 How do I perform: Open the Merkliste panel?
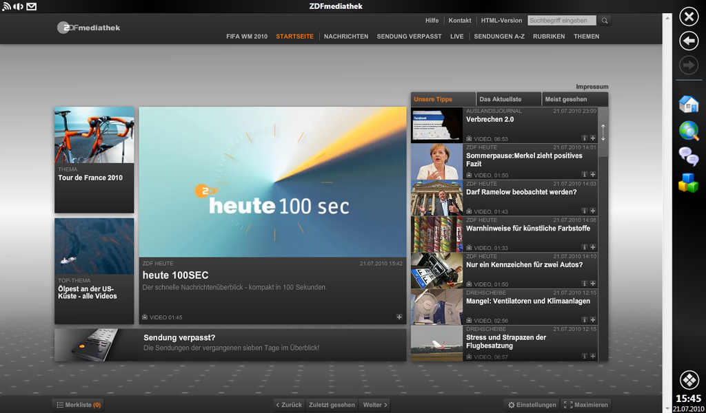coord(78,405)
